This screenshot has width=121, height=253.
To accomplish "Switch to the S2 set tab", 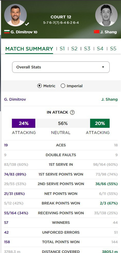I will click(x=74, y=49).
